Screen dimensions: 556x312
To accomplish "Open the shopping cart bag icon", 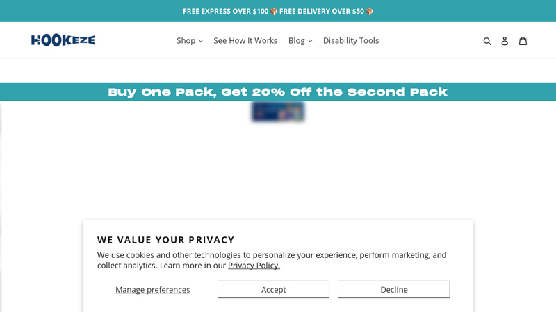I will [x=523, y=41].
